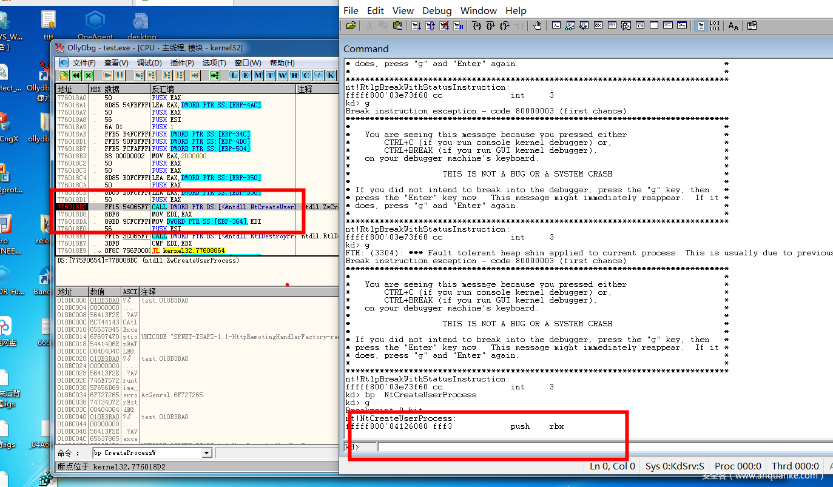Screen dimensions: 833x487
Task: Click WinDbg Open file folder icon
Action: click(x=351, y=25)
